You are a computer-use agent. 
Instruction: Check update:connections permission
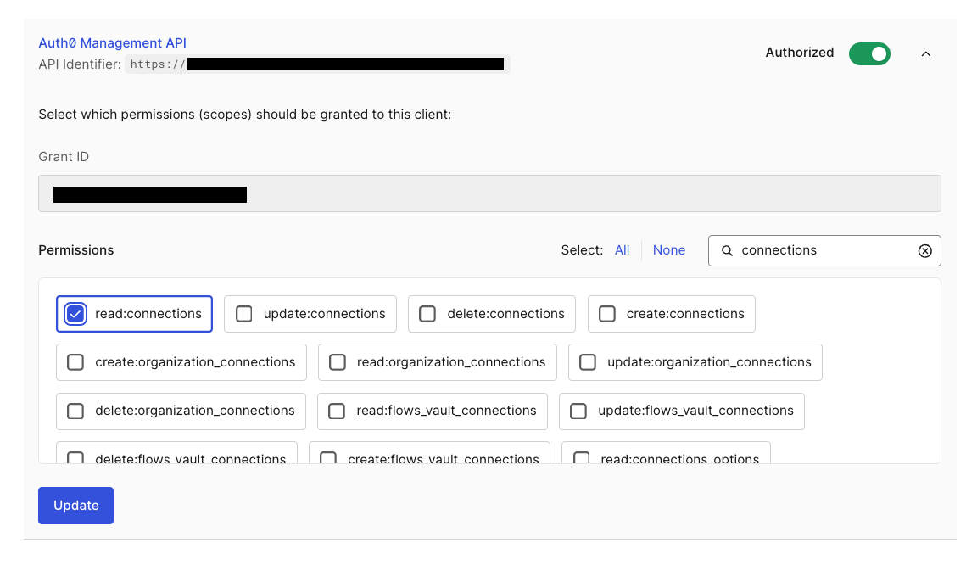[x=244, y=314]
